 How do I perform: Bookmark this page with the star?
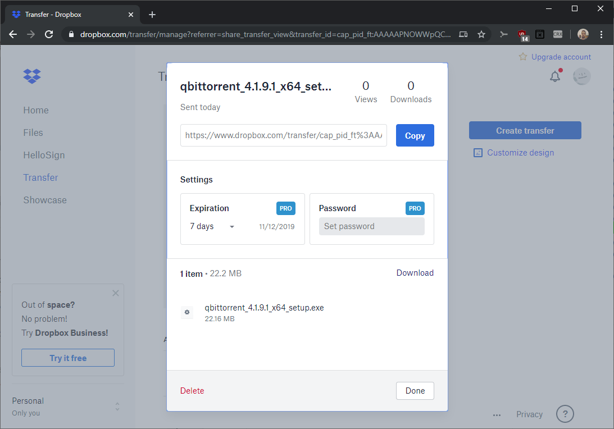coord(481,34)
